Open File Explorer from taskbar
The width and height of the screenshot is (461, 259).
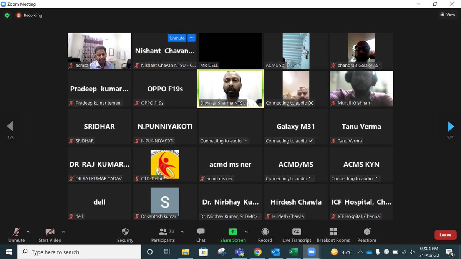tap(186, 252)
